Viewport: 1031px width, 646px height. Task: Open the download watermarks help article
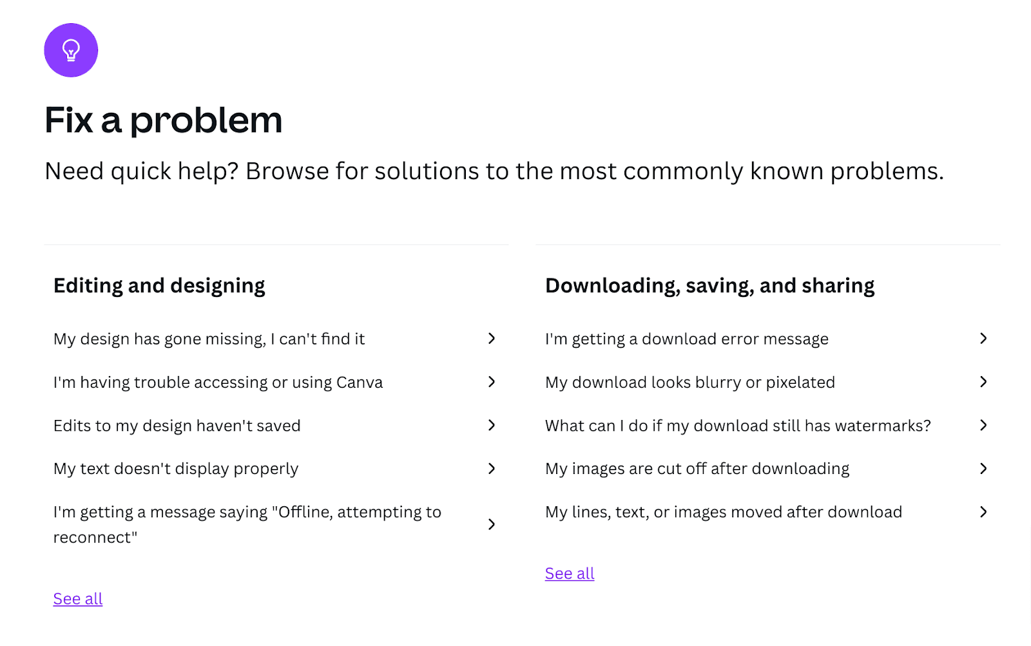coord(738,426)
